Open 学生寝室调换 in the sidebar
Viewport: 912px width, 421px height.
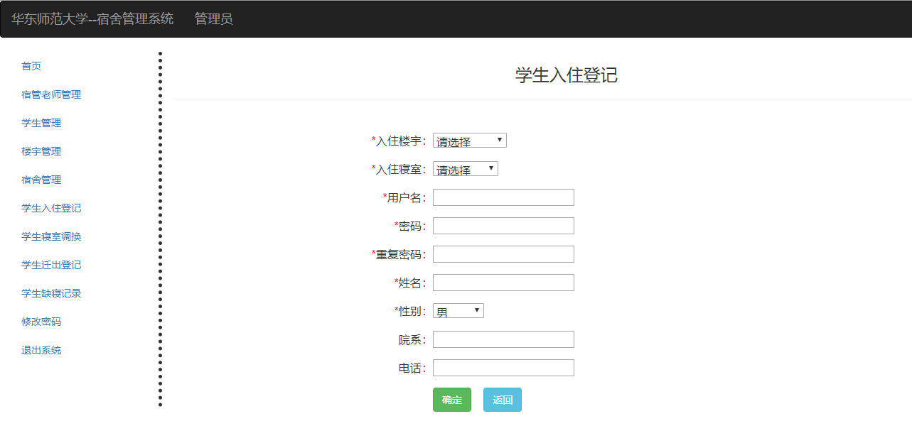(51, 236)
